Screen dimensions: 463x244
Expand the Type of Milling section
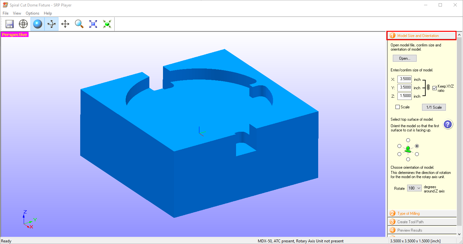click(422, 213)
